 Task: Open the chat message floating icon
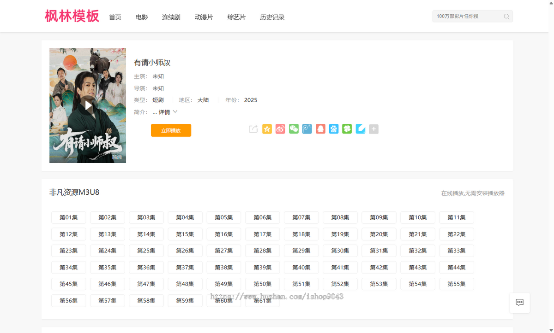click(x=520, y=303)
